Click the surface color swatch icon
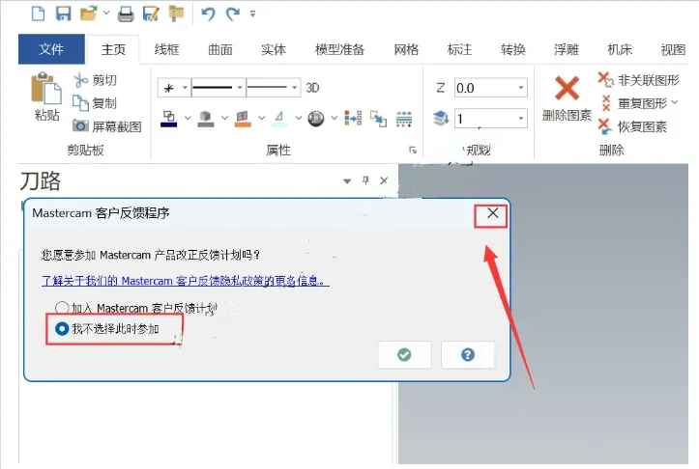The height and width of the screenshot is (469, 699). [243, 119]
